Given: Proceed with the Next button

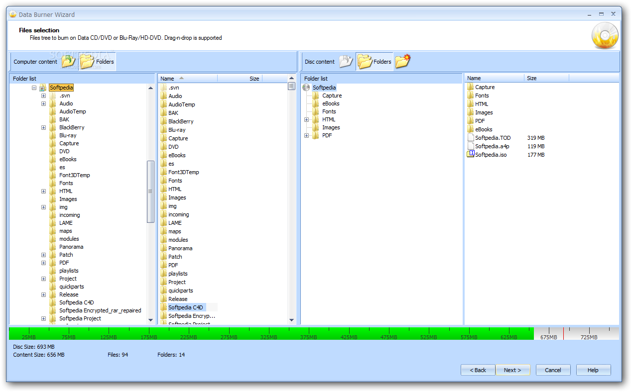Looking at the screenshot, I should [x=512, y=370].
